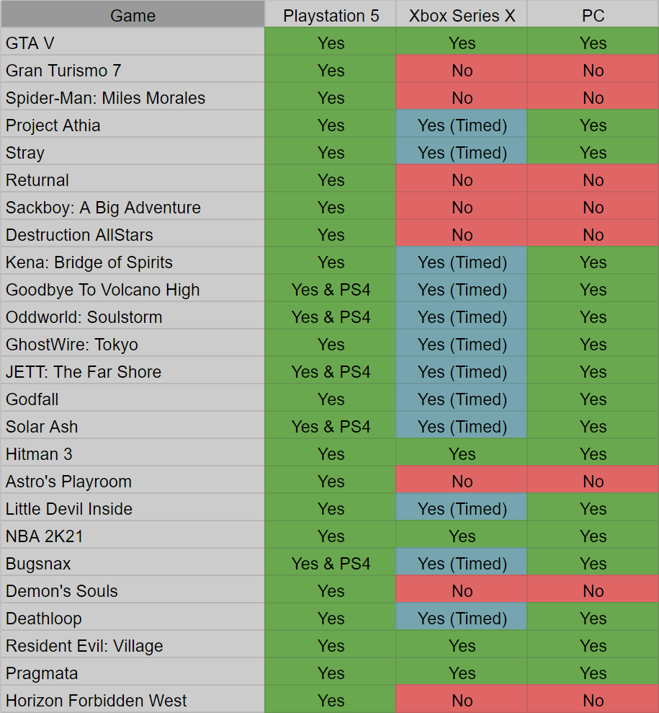
Task: Select Hitman 3's Xbox Series X Yes cell
Action: pos(462,453)
